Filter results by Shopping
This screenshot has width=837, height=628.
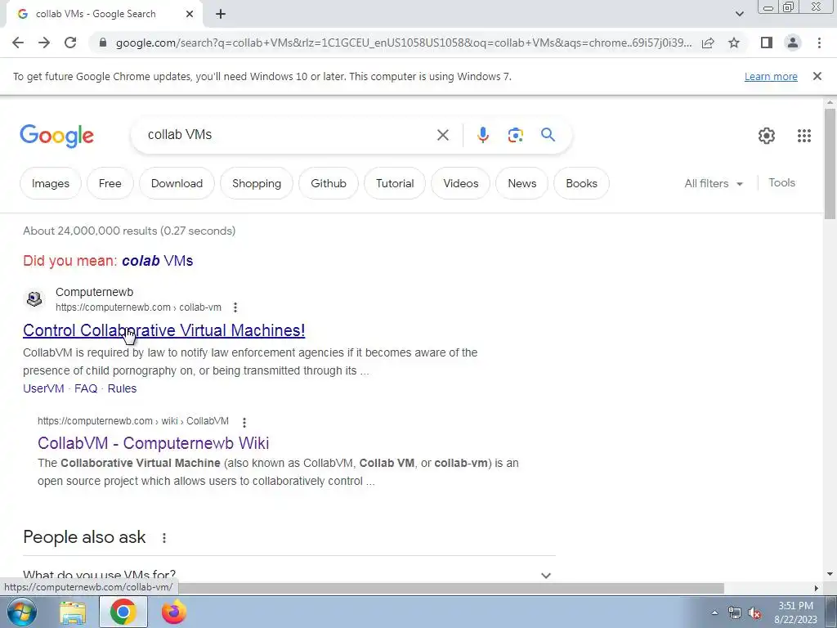point(256,183)
